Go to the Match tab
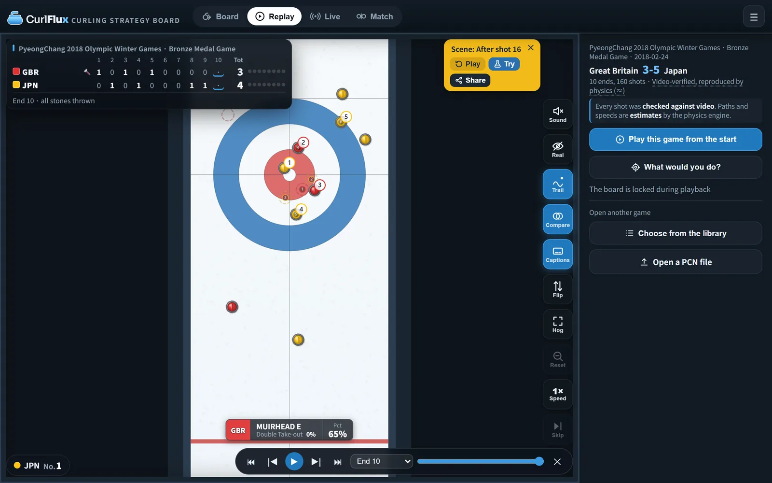 point(375,16)
